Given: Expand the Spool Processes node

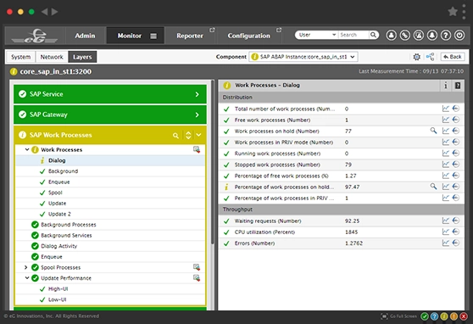Looking at the screenshot, I should tap(26, 267).
